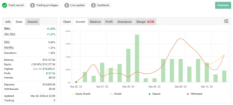This screenshot has height=105, width=233.
Task: Click the underlined Daily label
Action: [7, 42]
